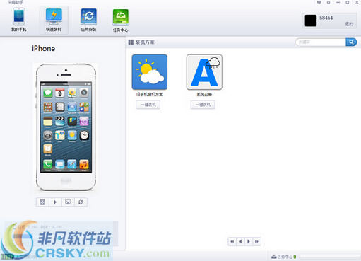Click the refresh icon below the phone
This screenshot has width=361, height=261.
click(x=81, y=202)
